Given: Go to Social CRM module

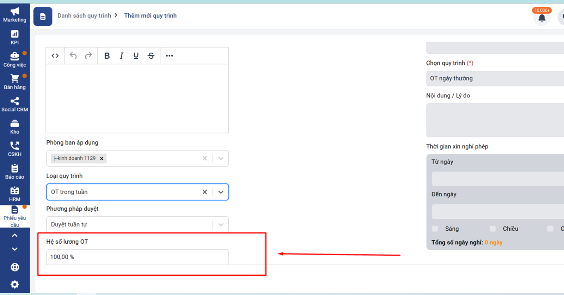Looking at the screenshot, I should [14, 104].
